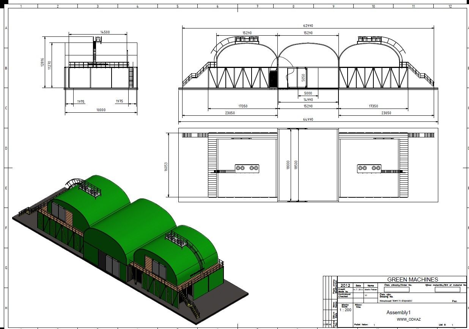Select the Assembly1 title in title block
469x329 pixels.
[x=398, y=312]
